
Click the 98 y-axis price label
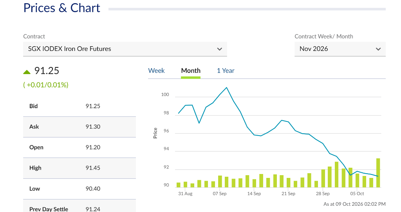(166, 113)
